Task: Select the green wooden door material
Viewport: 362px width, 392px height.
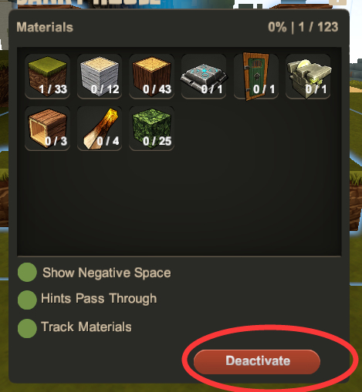Action: tap(256, 76)
